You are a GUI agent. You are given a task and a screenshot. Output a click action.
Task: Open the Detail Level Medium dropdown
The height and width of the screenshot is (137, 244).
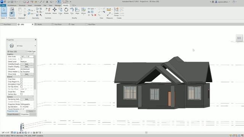[27, 62]
